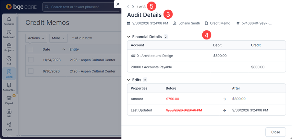Open the Dashboard sidebar icon
The width and height of the screenshot is (292, 139).
(9, 34)
